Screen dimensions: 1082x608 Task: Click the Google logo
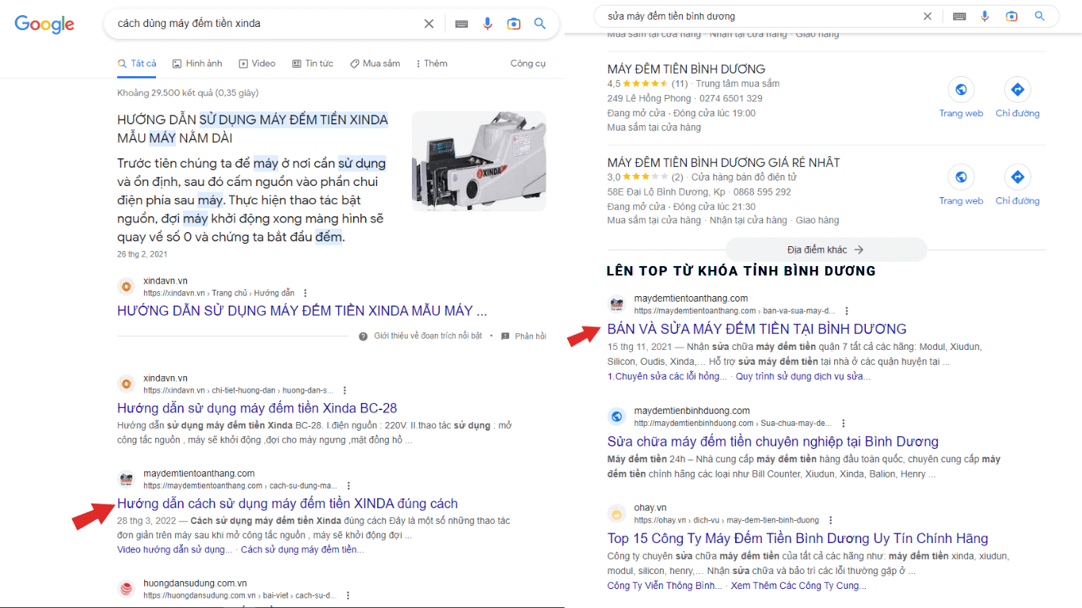coord(44,24)
